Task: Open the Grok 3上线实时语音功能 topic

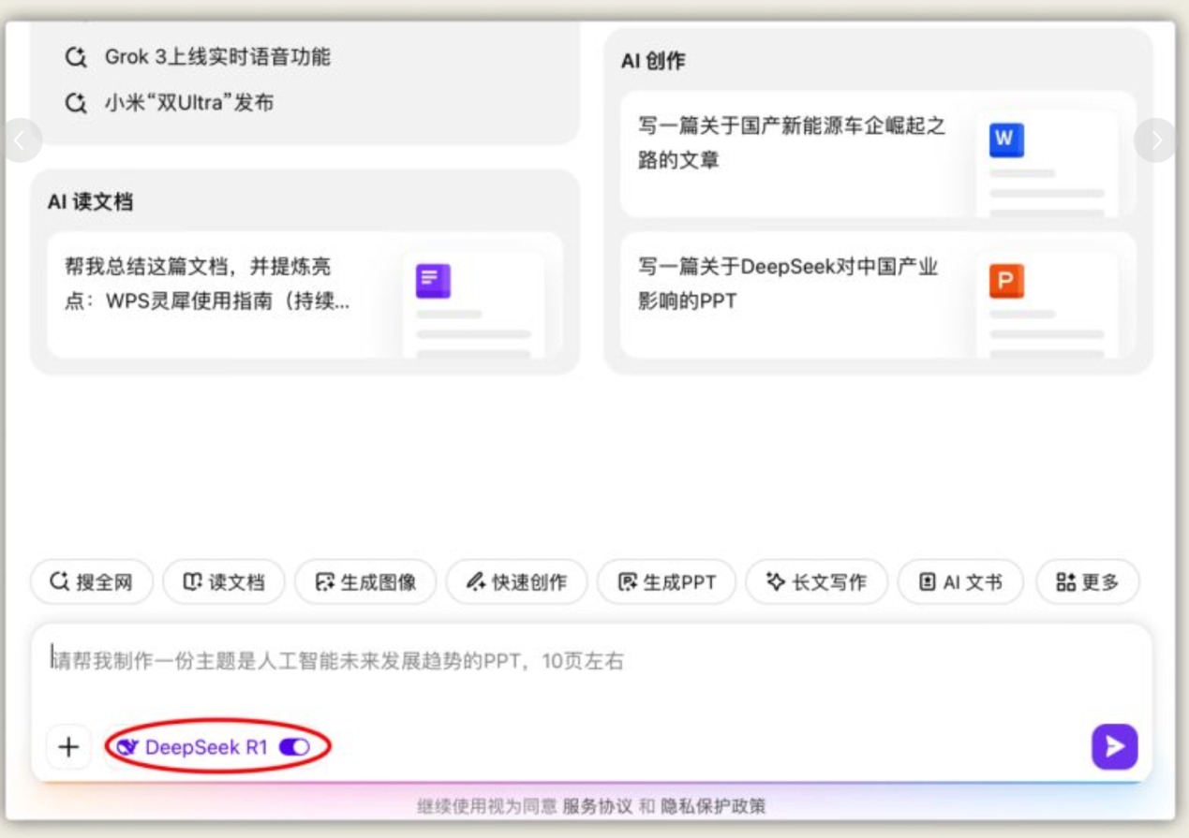Action: [x=217, y=57]
